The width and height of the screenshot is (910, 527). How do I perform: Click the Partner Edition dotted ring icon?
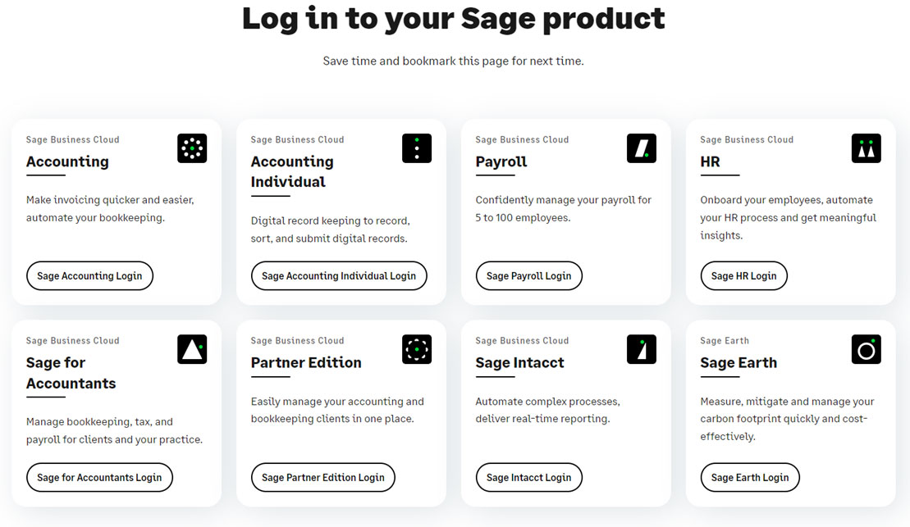click(417, 349)
